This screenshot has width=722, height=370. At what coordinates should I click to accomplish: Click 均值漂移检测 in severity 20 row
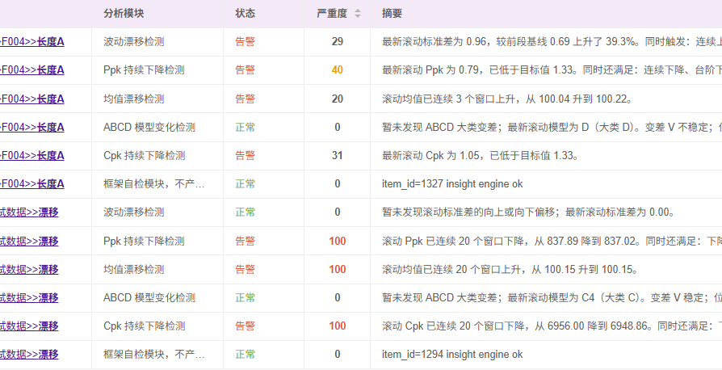pos(134,99)
